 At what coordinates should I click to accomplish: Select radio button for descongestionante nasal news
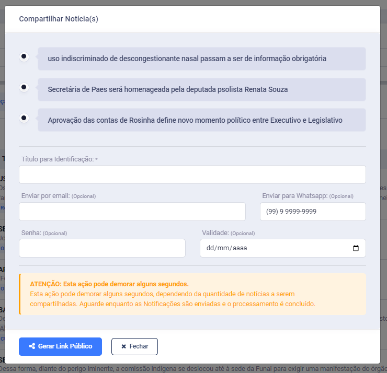coord(24,56)
